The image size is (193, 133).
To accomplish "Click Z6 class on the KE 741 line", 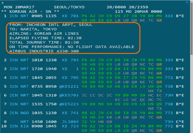I will [134, 113].
